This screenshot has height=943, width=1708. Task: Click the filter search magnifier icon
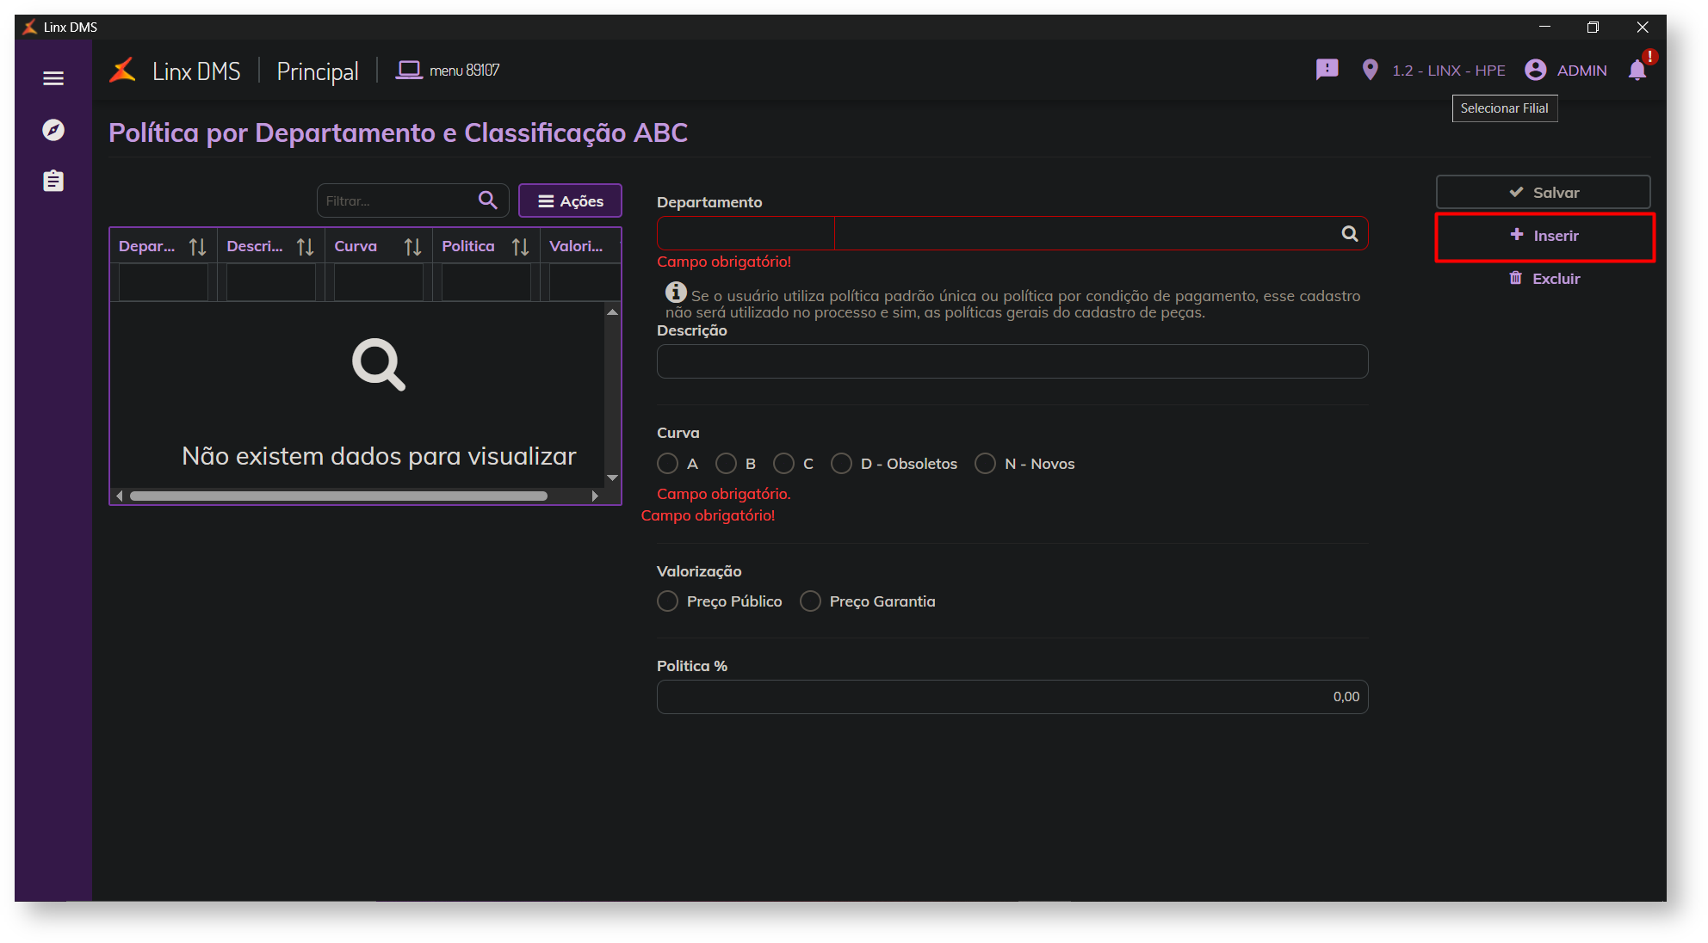point(487,200)
